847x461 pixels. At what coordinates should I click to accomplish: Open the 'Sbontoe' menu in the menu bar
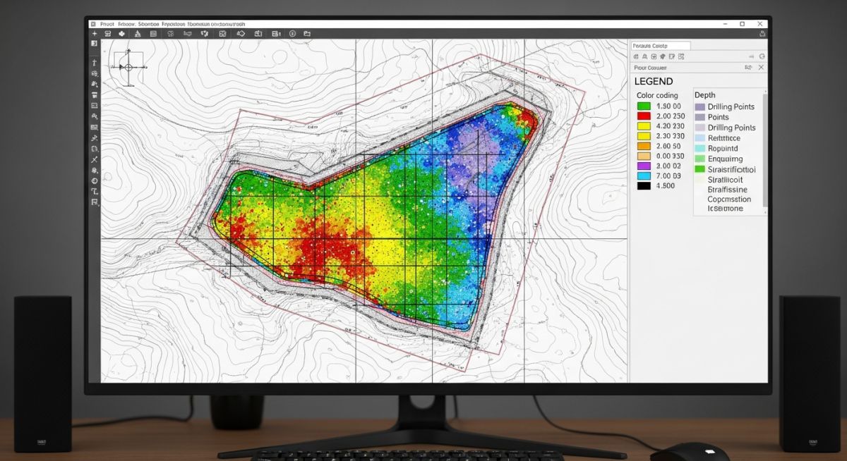pyautogui.click(x=149, y=24)
